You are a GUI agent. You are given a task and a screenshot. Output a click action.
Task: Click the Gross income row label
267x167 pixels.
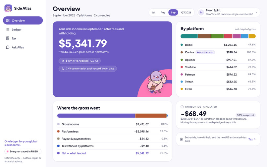pyautogui.click(x=70, y=124)
